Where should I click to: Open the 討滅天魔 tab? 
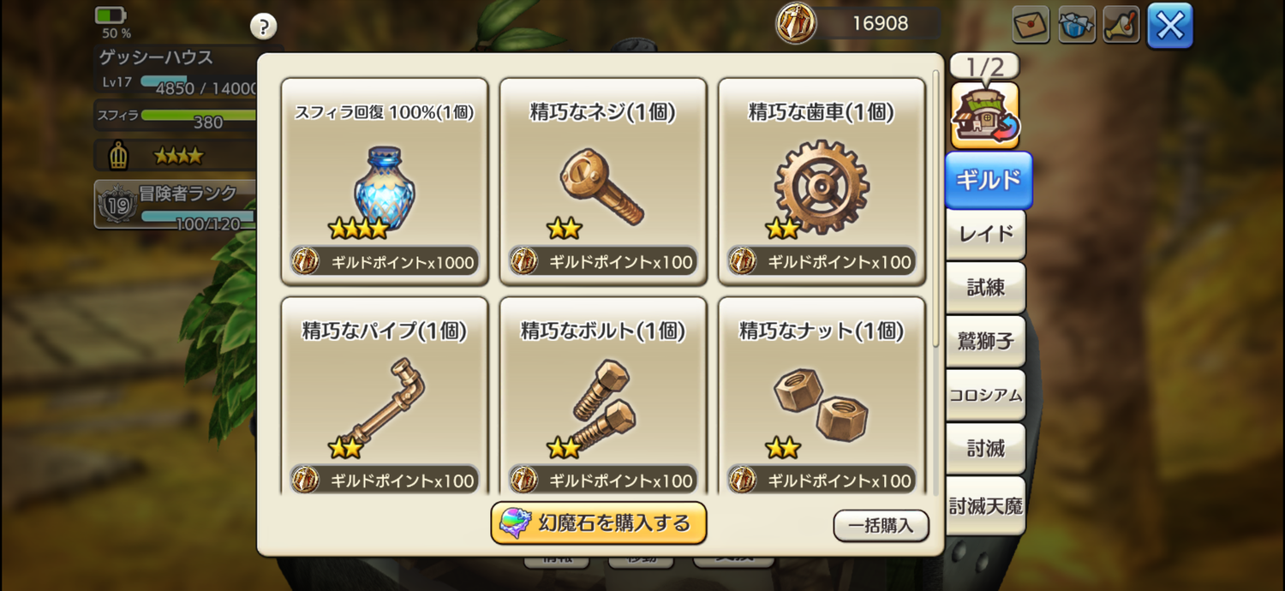(985, 505)
